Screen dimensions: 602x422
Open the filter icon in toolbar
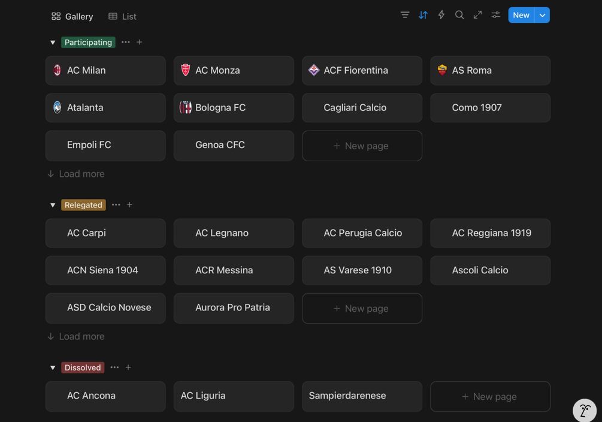point(405,15)
